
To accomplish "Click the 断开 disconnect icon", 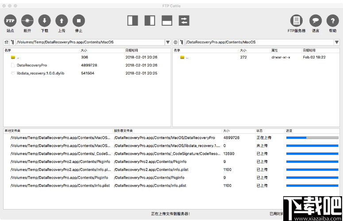I will (x=27, y=21).
